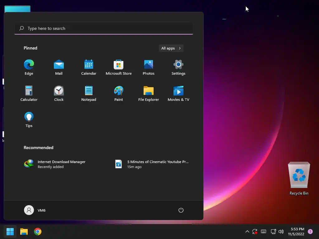Show hidden icons in system tray
This screenshot has width=319, height=239.
pos(247,232)
